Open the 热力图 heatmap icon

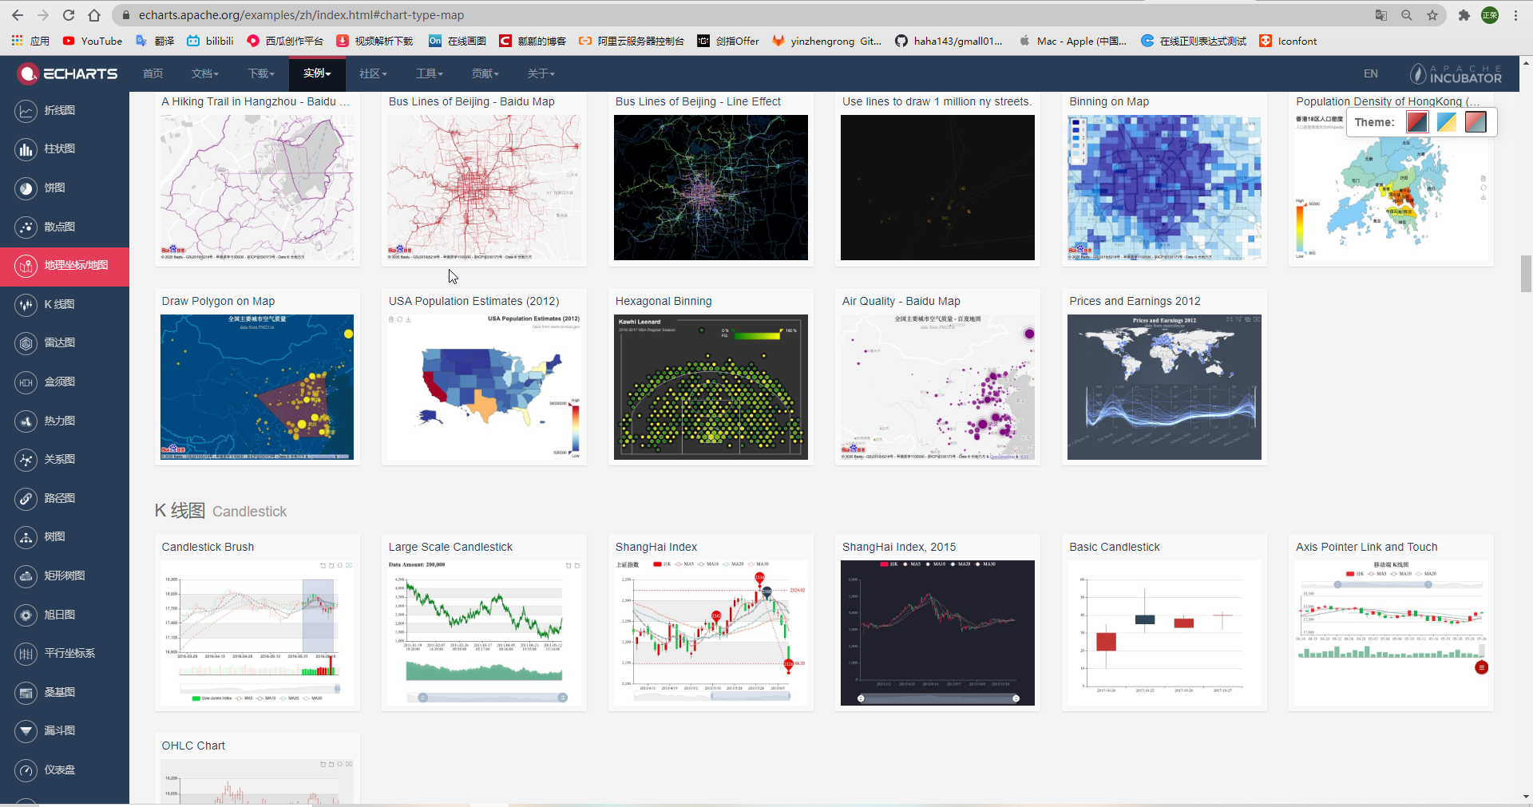(x=26, y=421)
